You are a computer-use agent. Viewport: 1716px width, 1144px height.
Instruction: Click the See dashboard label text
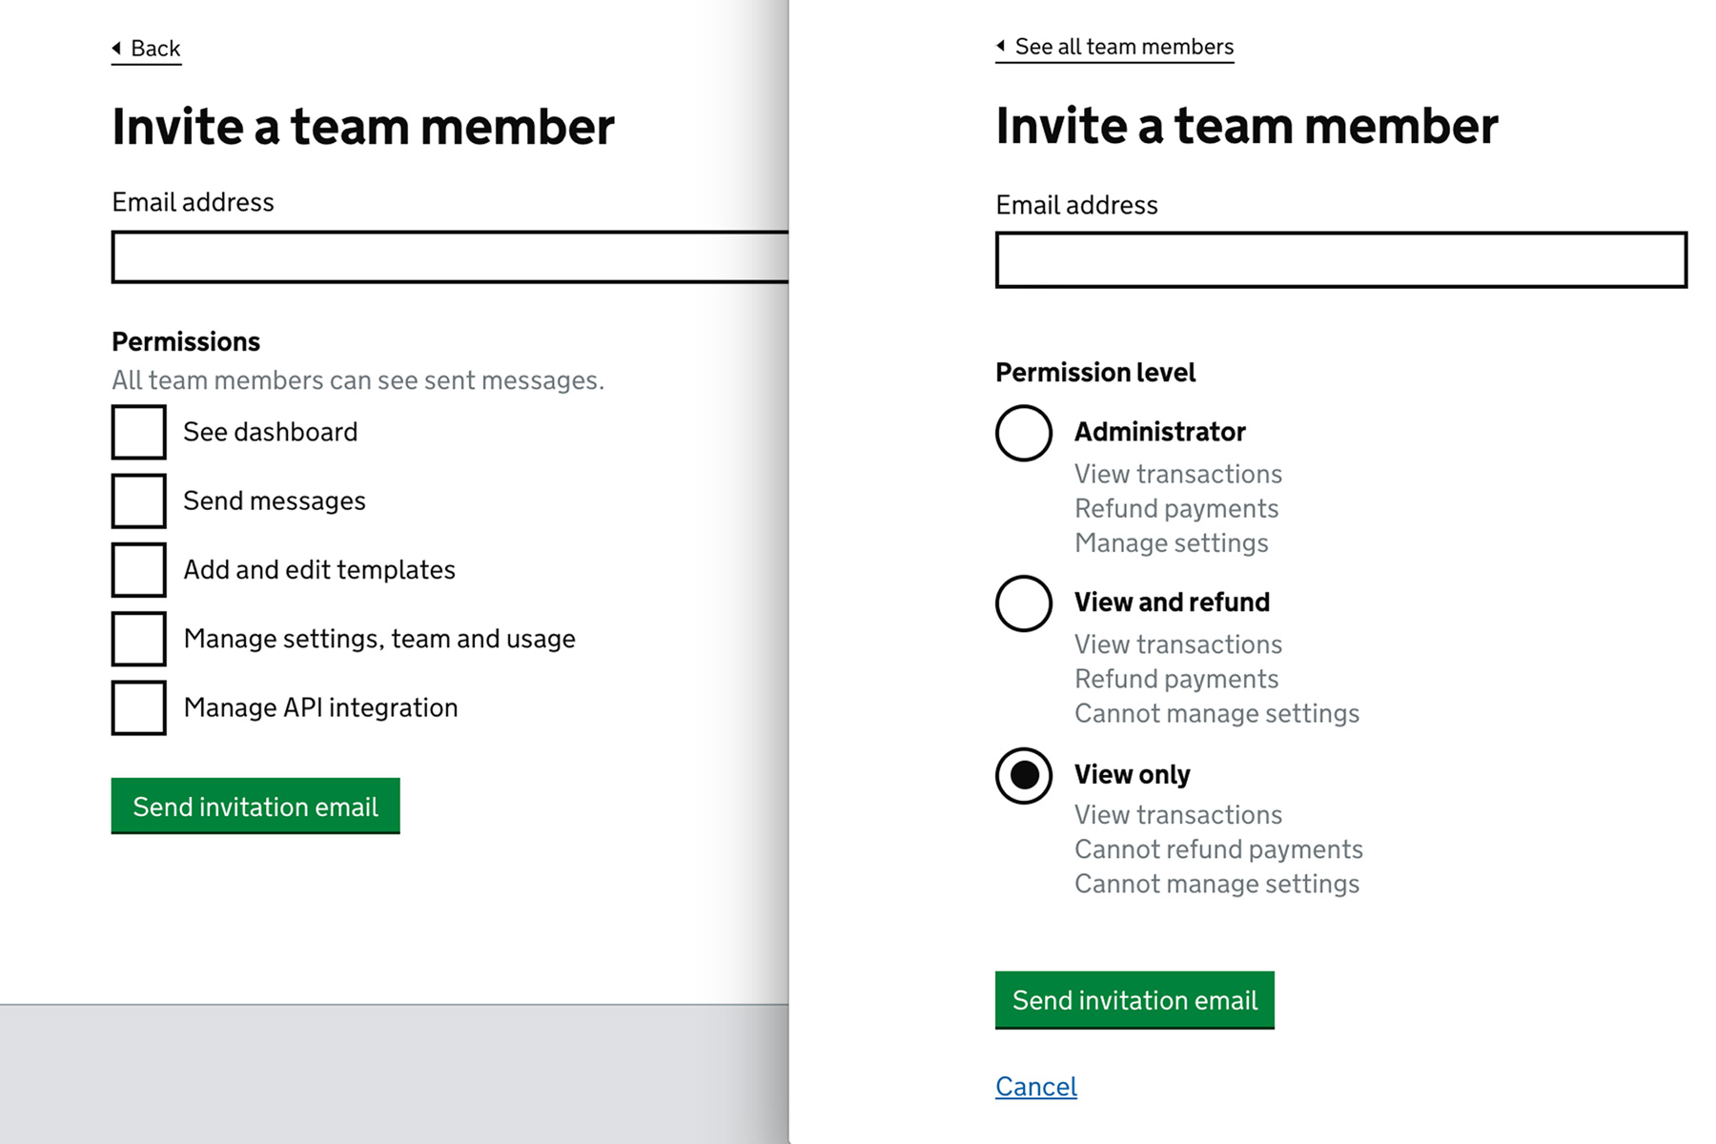[x=271, y=432]
